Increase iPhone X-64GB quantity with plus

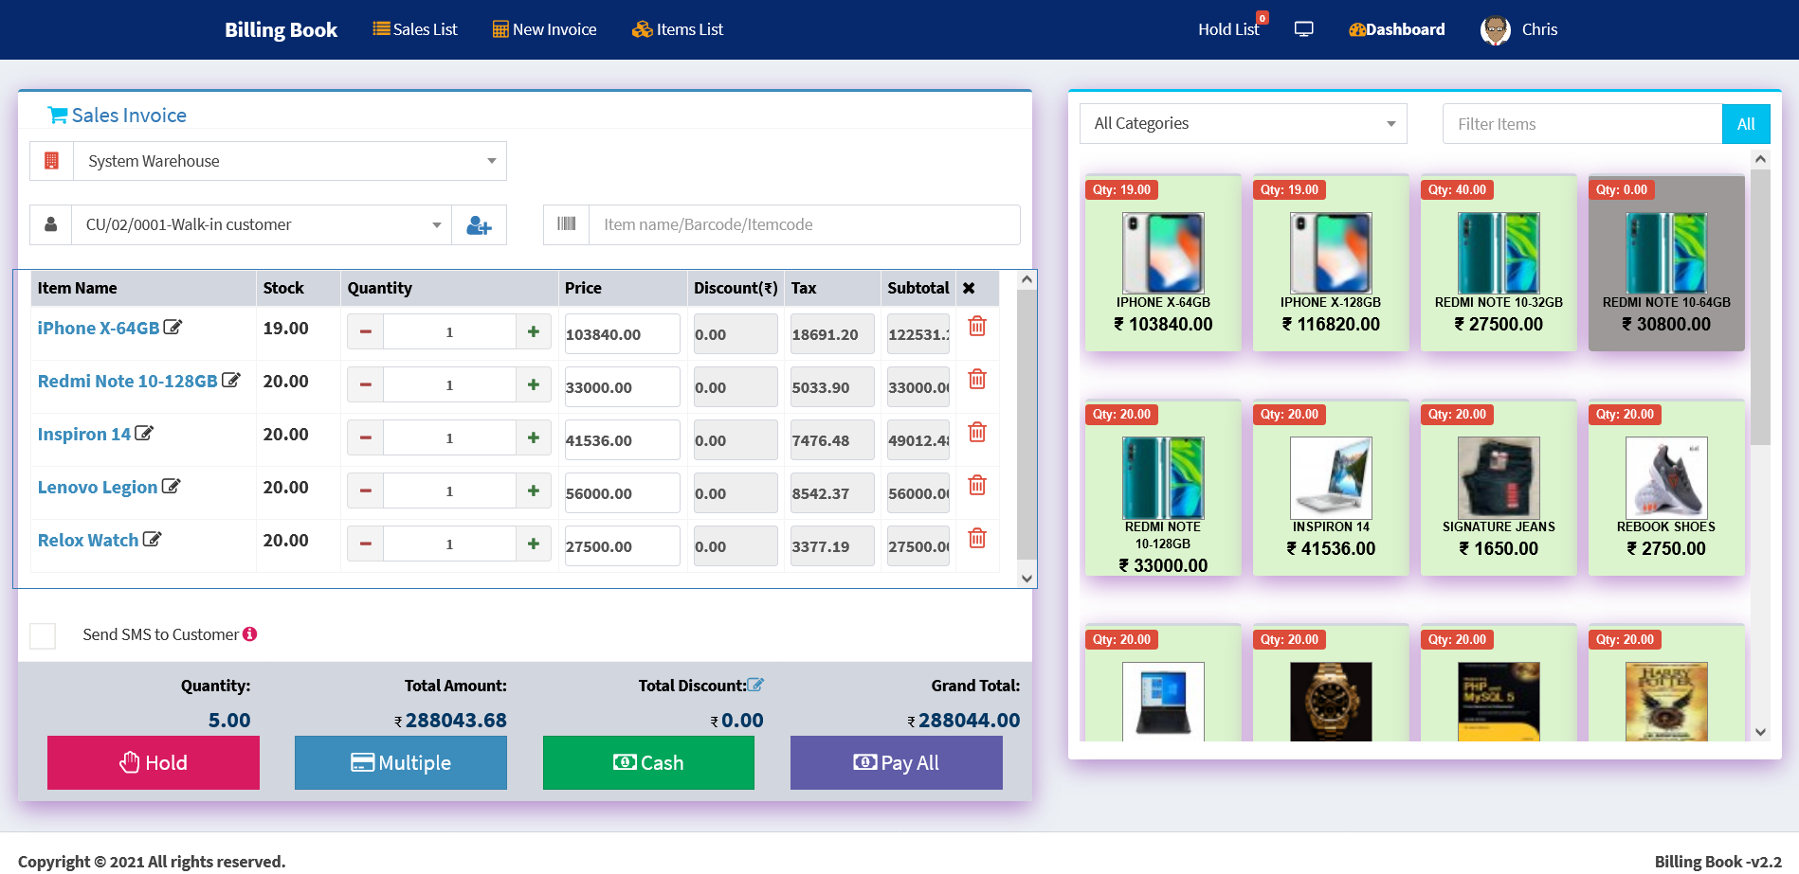point(534,332)
